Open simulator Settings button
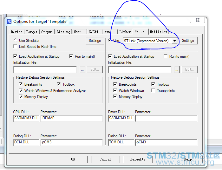222x170 pixels. (x=95, y=41)
